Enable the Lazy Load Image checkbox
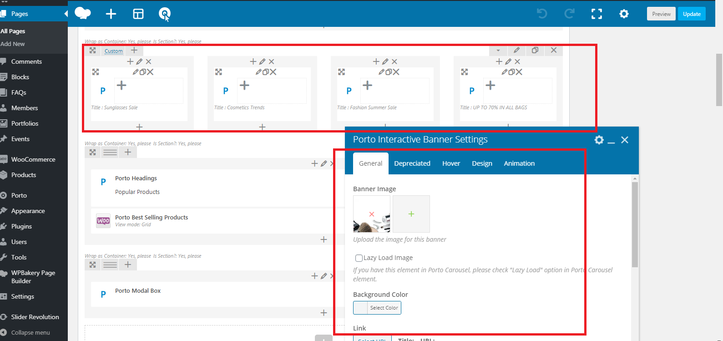The image size is (723, 341). click(x=359, y=258)
